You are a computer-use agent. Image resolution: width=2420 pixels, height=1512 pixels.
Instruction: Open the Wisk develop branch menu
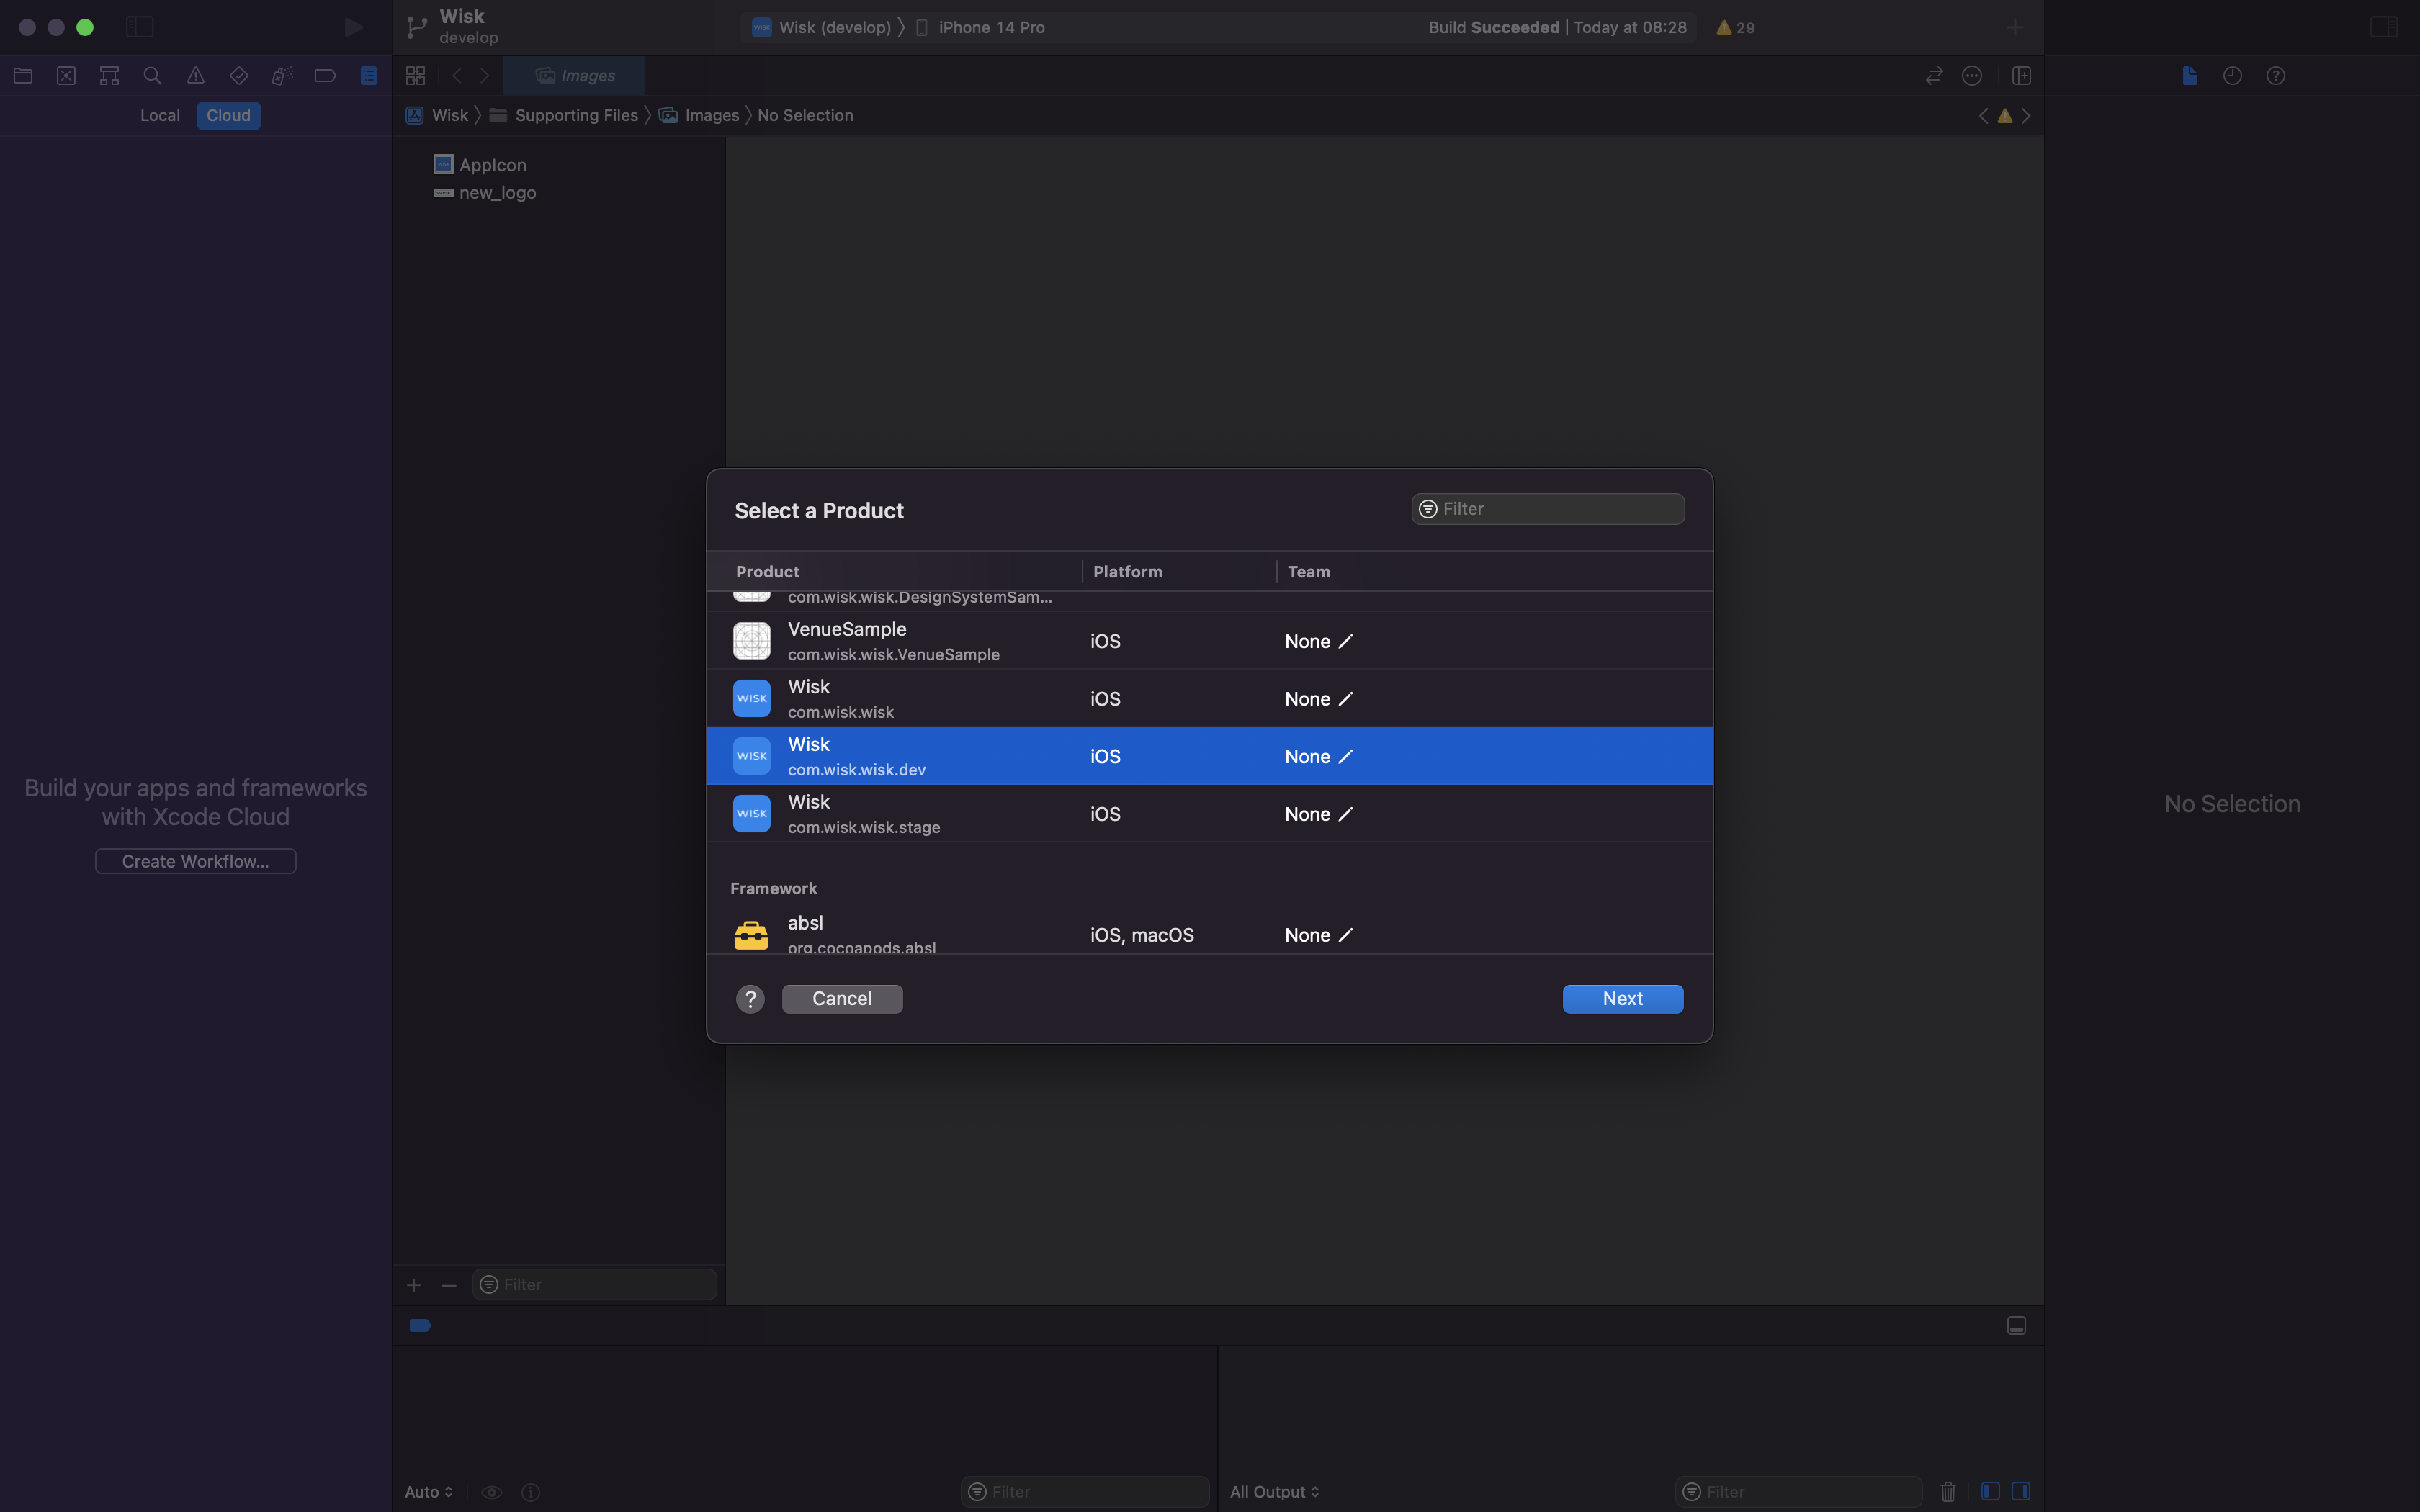(454, 27)
